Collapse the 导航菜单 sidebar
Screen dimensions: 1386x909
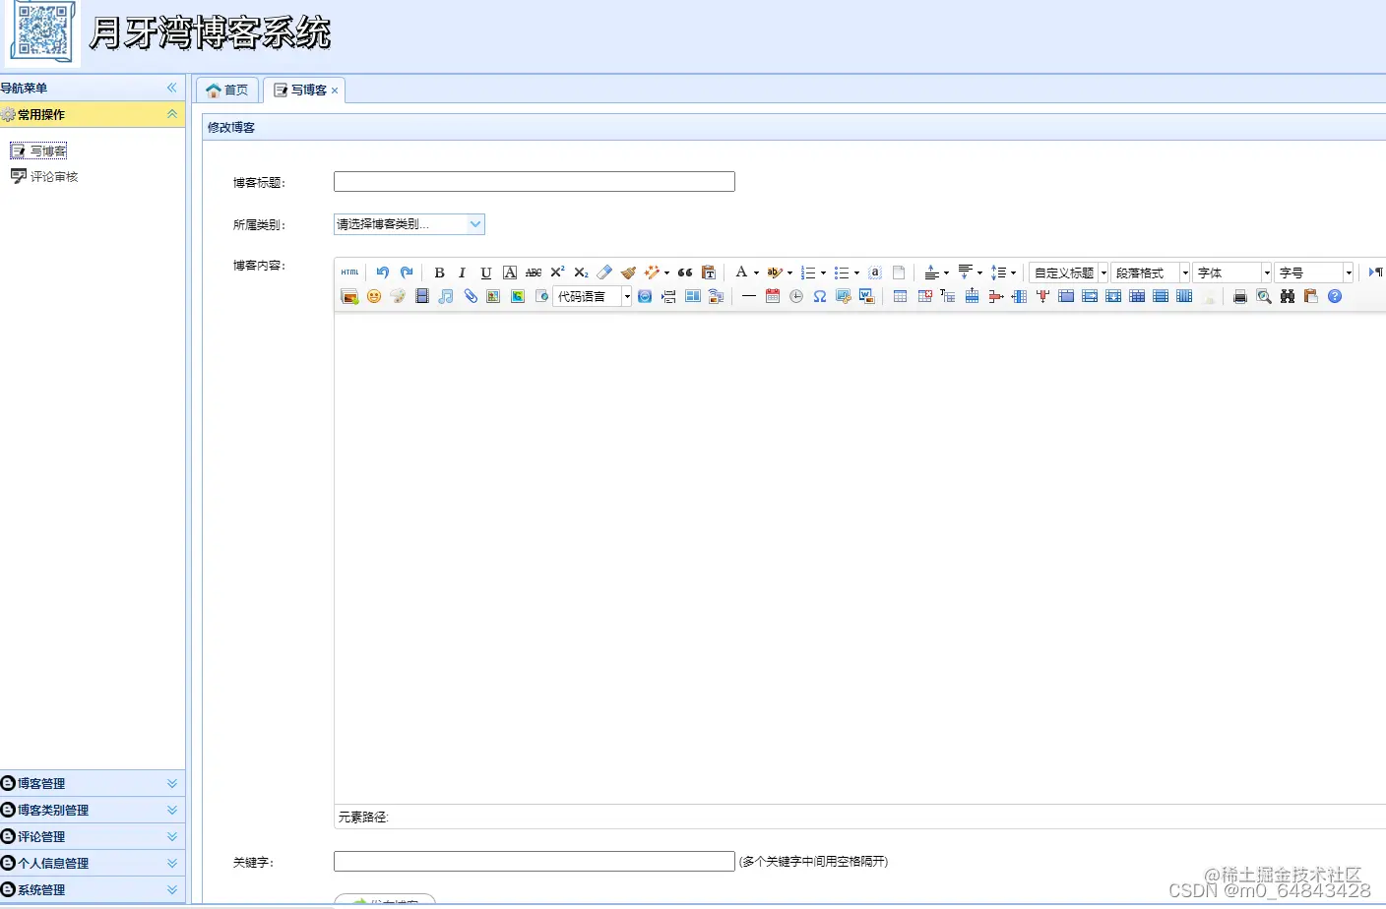coord(172,88)
